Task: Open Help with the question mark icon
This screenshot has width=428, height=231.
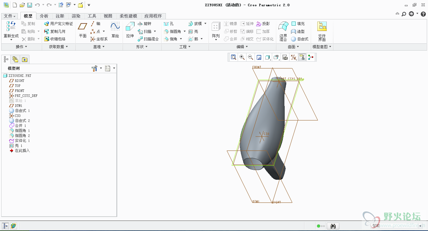Action: [423, 14]
